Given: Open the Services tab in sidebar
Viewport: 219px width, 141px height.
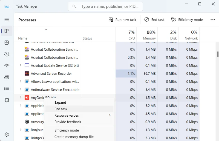Looking at the screenshot, I should (x=7, y=100).
